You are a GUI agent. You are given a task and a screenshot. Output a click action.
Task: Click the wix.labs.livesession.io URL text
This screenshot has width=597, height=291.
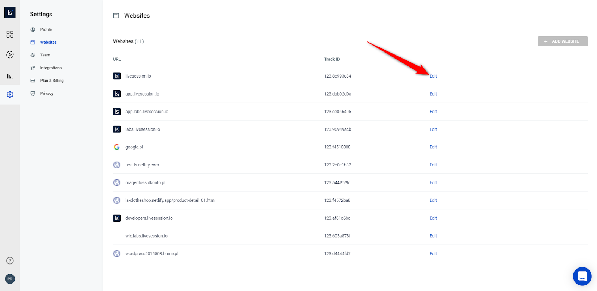coord(146,236)
